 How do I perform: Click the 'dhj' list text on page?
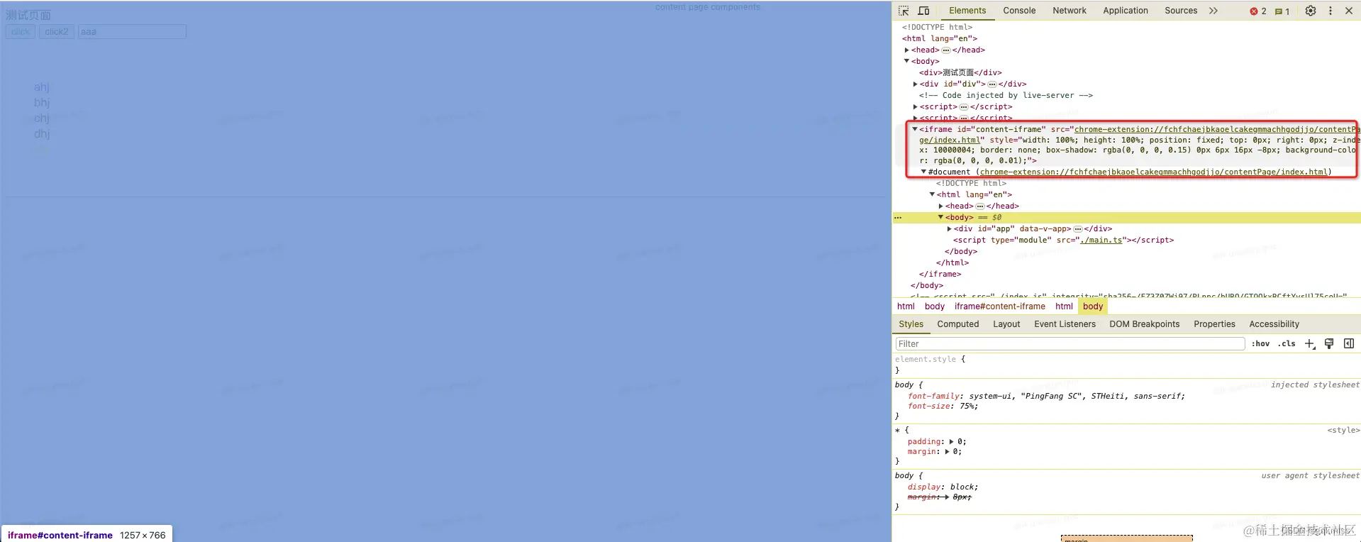(42, 134)
